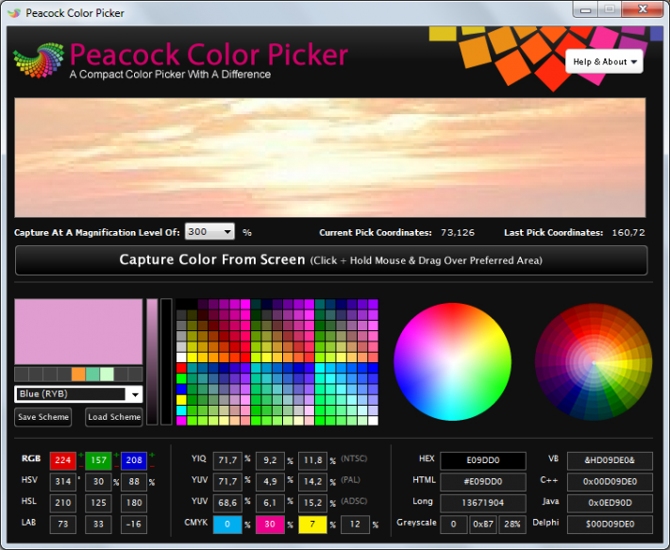The width and height of the screenshot is (670, 550).
Task: Click the YUV ADSC field showing 15,2
Action: 312,503
